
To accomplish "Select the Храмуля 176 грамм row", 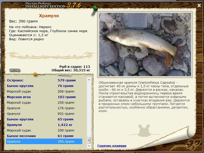I will pos(44,108).
